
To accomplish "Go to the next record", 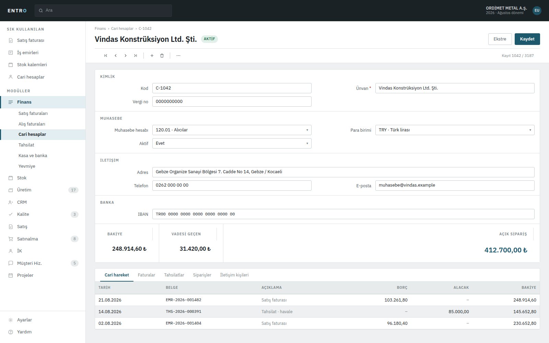I will (126, 56).
